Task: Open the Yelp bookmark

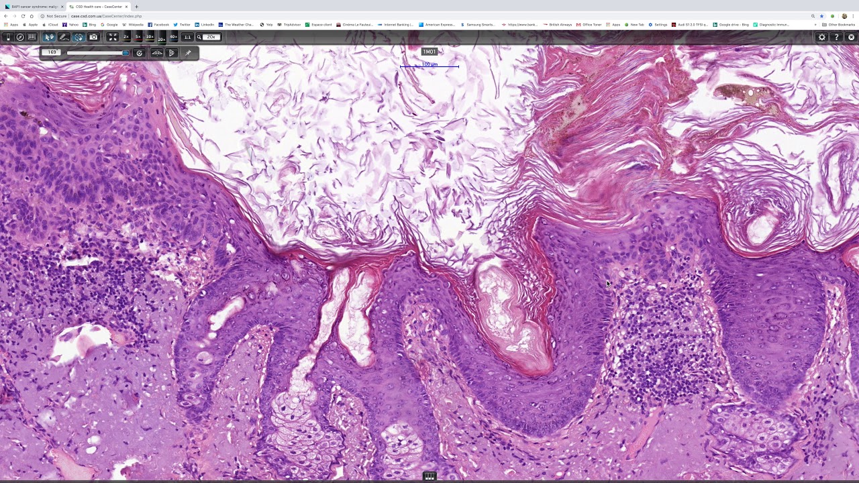Action: click(266, 25)
